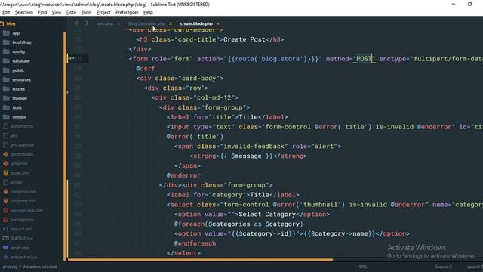Click the storage folder icon
Image resolution: width=483 pixels, height=272 pixels.
click(6, 98)
